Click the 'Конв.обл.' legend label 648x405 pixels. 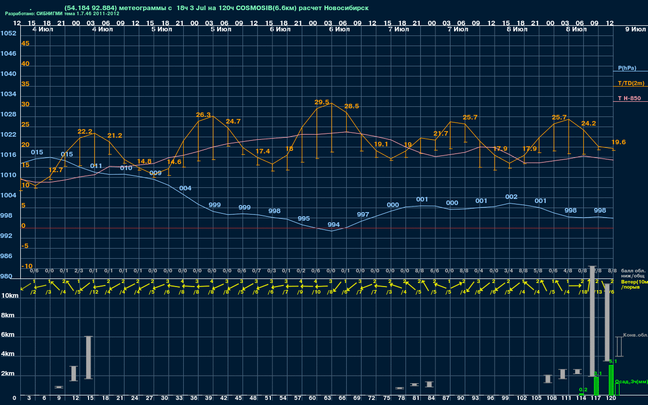point(635,335)
